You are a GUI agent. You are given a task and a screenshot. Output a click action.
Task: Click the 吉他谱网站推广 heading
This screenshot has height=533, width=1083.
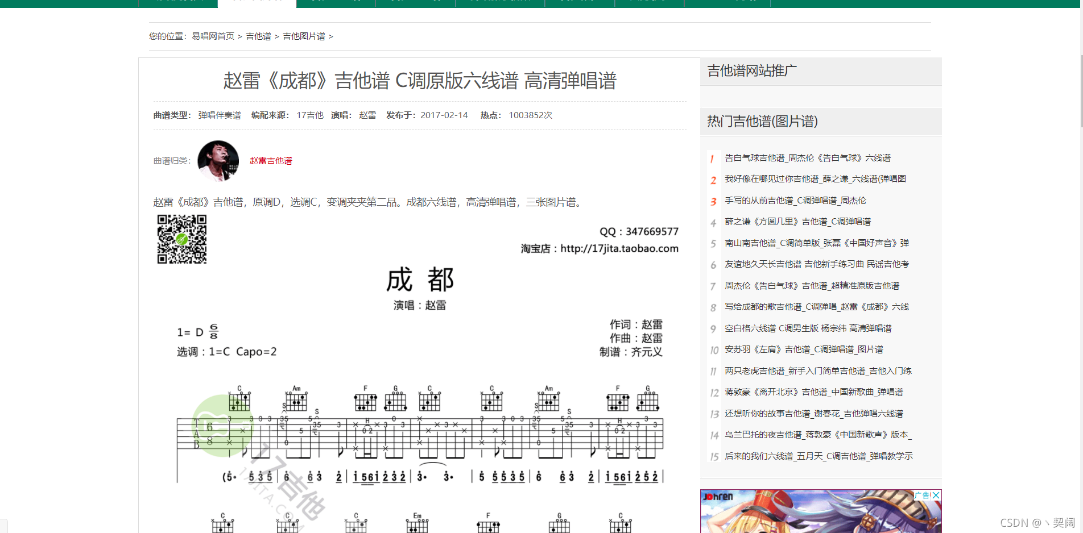point(752,71)
